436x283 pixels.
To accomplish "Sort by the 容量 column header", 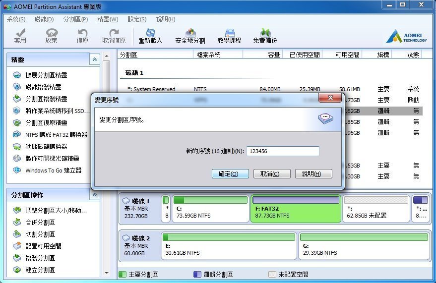I will (262, 55).
